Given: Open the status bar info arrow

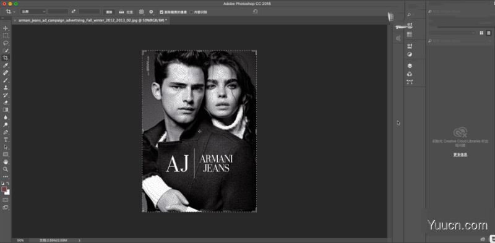Looking at the screenshot, I should pyautogui.click(x=79, y=241).
